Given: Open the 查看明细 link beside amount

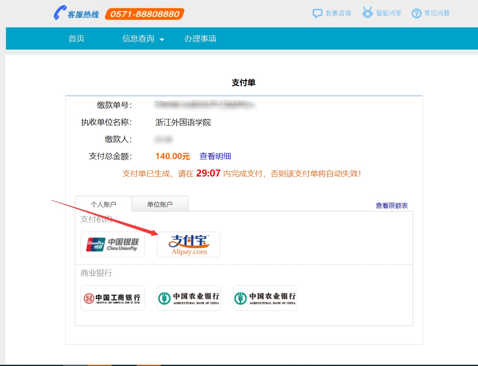Looking at the screenshot, I should 215,156.
